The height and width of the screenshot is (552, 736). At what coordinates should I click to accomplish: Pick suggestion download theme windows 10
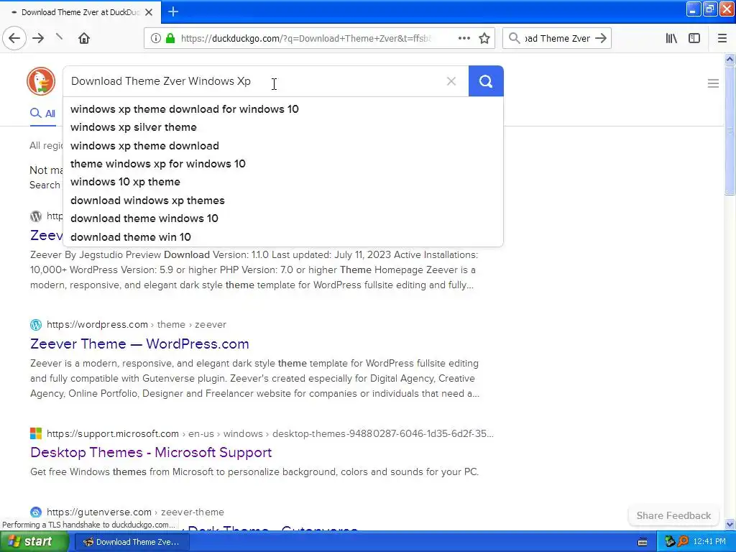click(144, 218)
